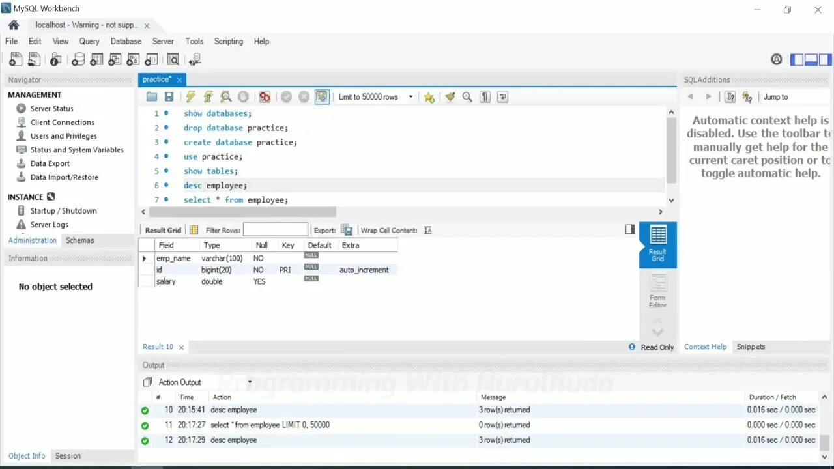834x469 pixels.
Task: Execute statement under cursor icon
Action: pyautogui.click(x=208, y=97)
